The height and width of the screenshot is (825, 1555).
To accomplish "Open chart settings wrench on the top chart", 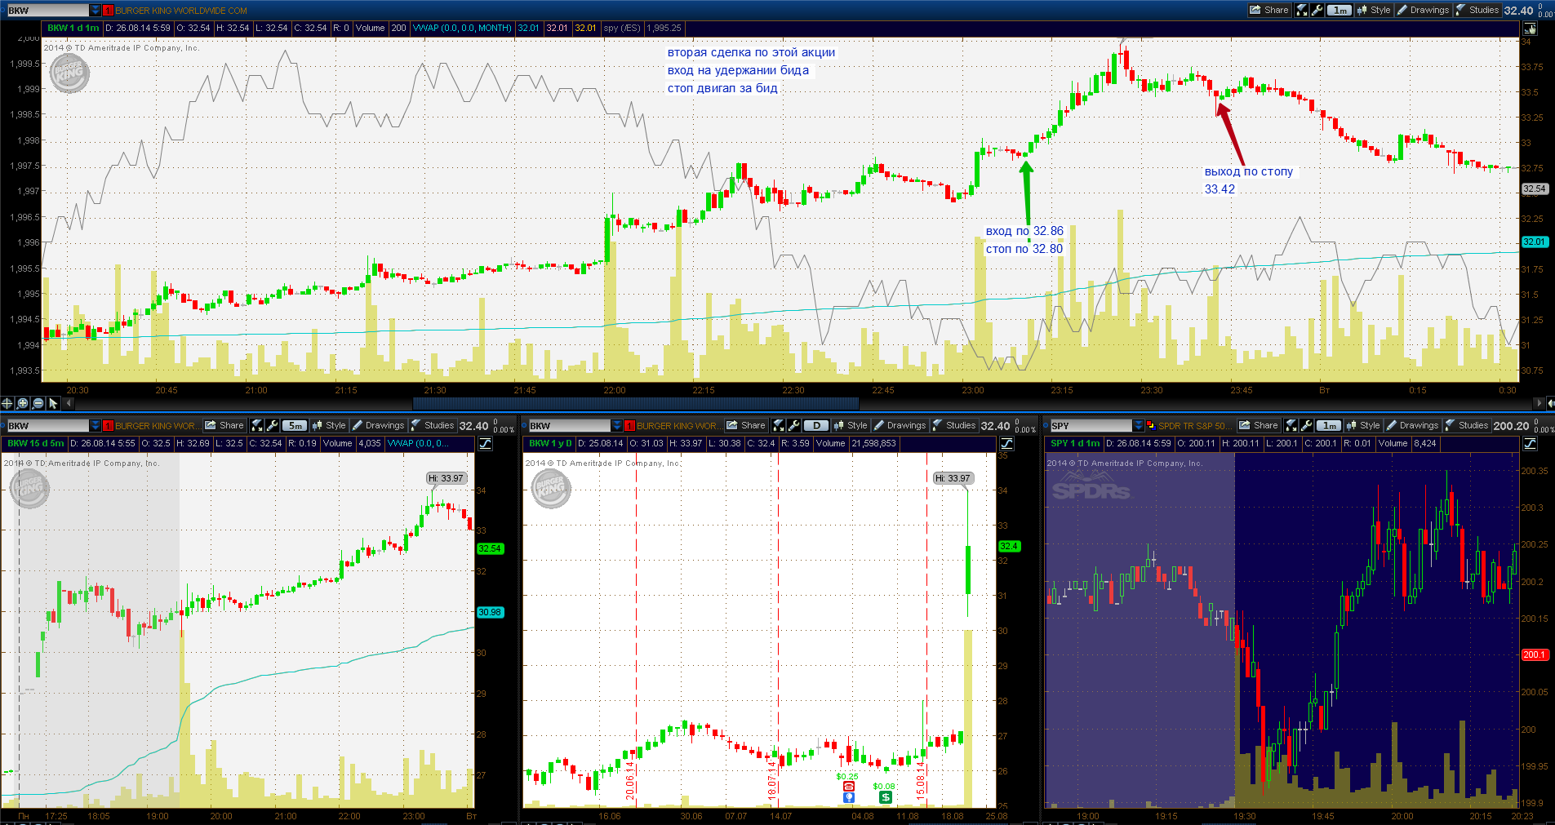I will pyautogui.click(x=1317, y=11).
